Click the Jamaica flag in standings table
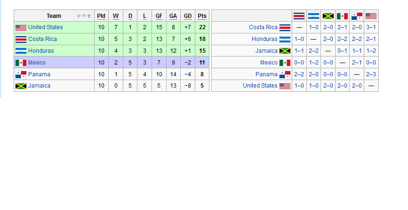 pos(21,86)
